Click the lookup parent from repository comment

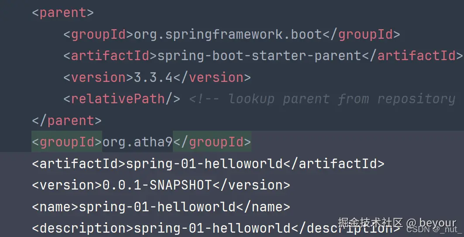pos(322,99)
